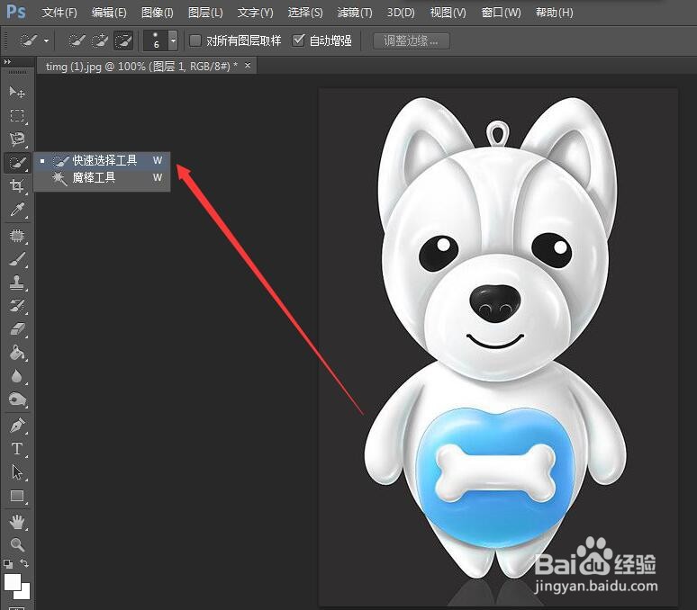Select the Clone Stamp tool
The image size is (697, 610).
(x=17, y=283)
